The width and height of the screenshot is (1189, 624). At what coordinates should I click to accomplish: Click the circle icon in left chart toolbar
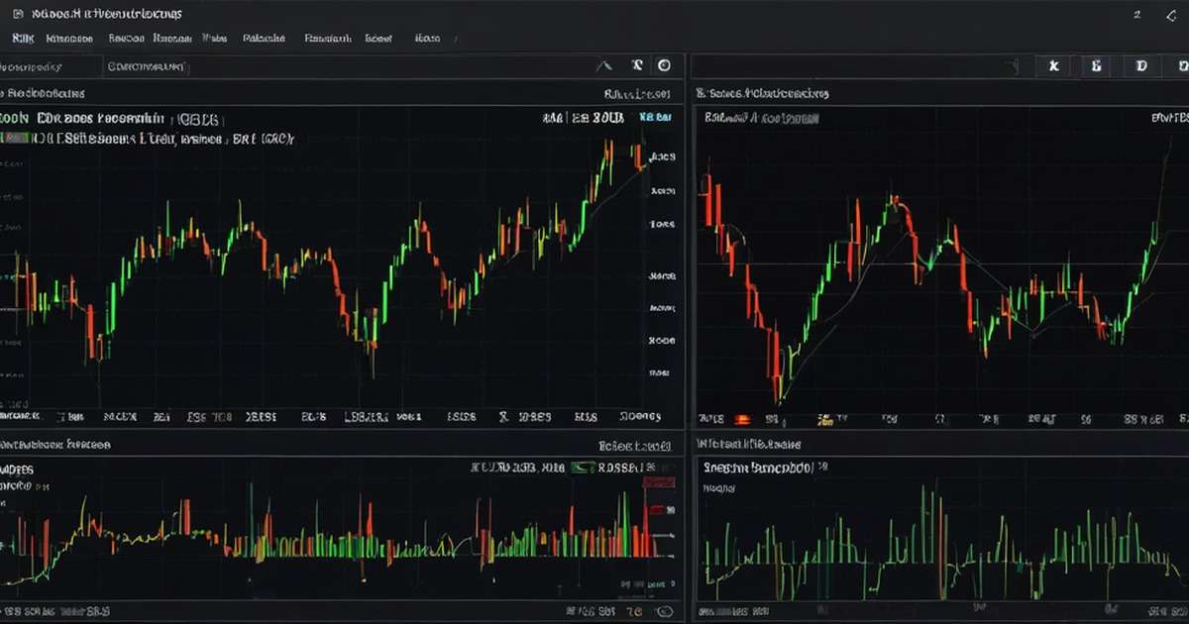point(665,66)
